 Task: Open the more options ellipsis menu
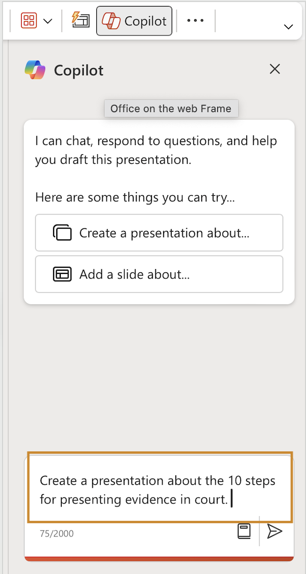[x=195, y=20]
